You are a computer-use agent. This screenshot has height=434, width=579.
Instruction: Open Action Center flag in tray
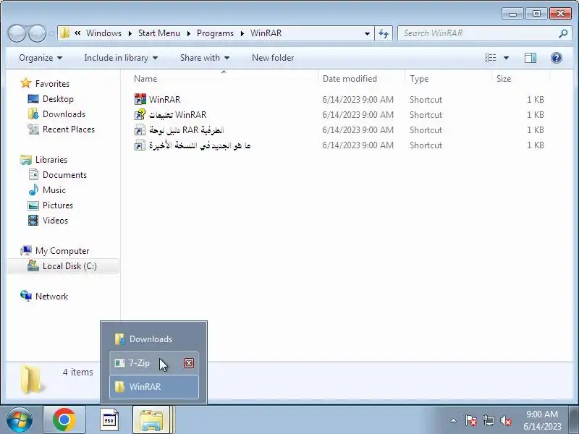(470, 420)
